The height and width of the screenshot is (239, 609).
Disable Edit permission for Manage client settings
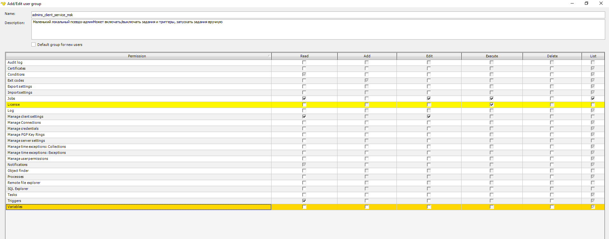point(429,116)
